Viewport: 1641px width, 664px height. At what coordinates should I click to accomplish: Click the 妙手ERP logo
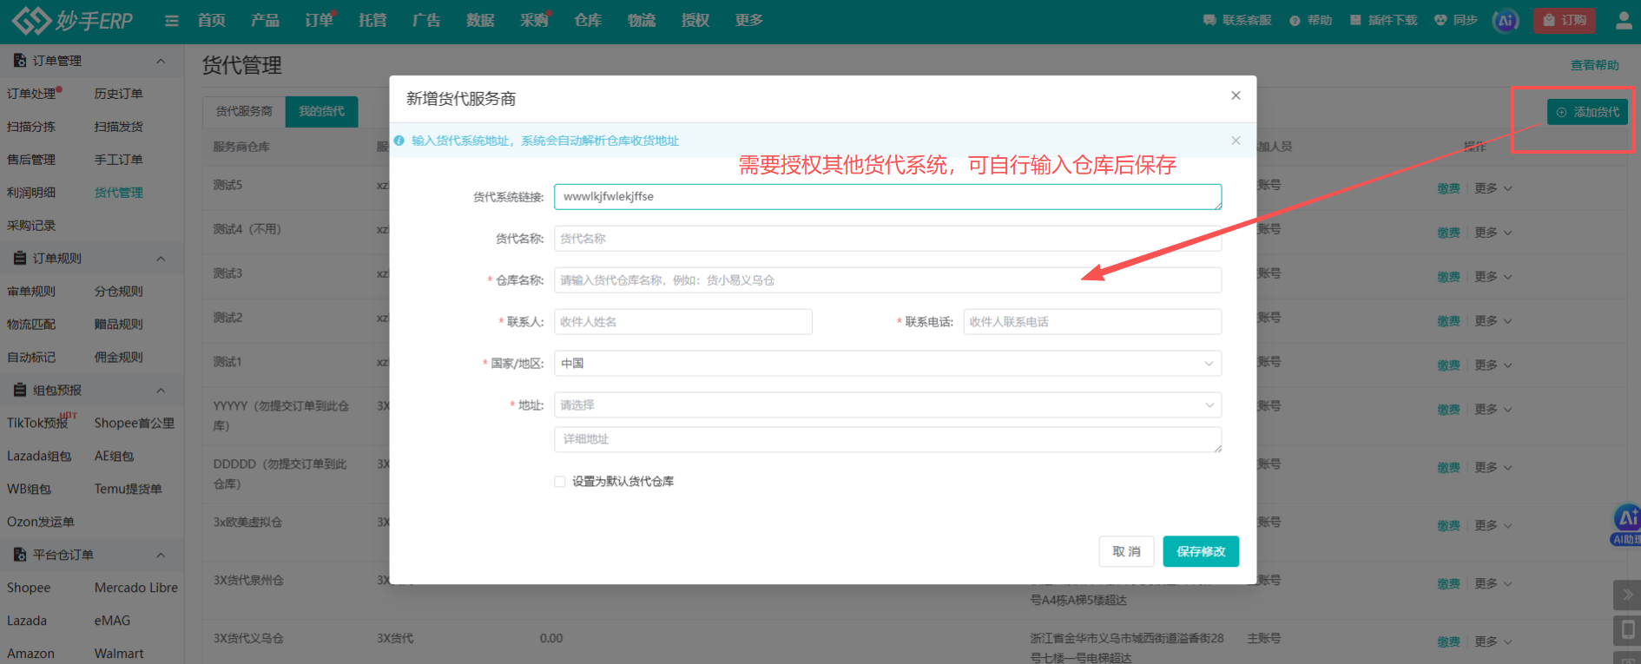click(x=73, y=20)
